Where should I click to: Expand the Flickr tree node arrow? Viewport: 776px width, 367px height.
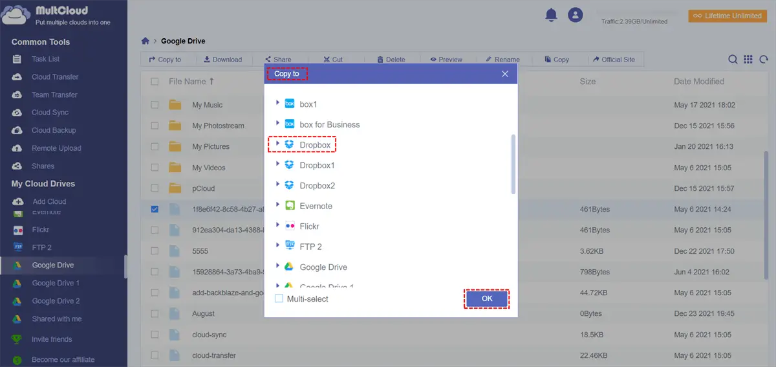[278, 225]
